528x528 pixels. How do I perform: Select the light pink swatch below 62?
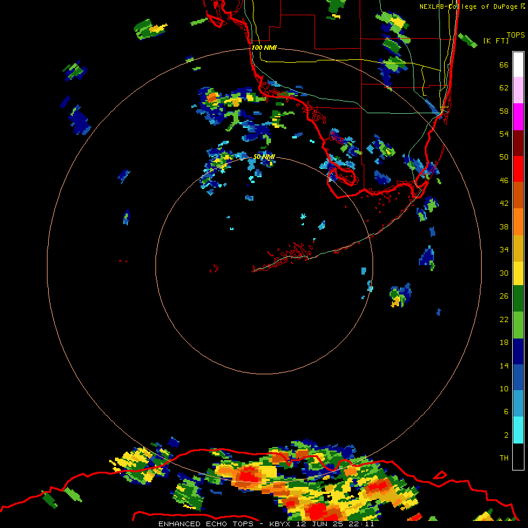pyautogui.click(x=518, y=90)
